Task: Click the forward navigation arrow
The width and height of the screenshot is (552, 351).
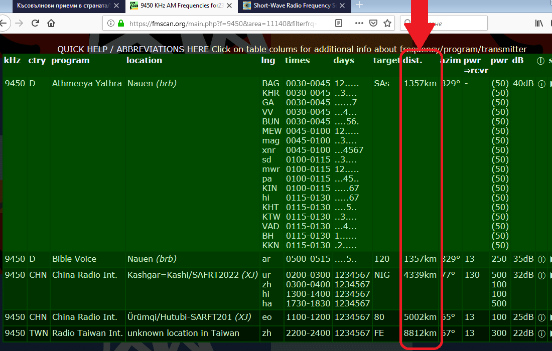Action: coord(19,23)
